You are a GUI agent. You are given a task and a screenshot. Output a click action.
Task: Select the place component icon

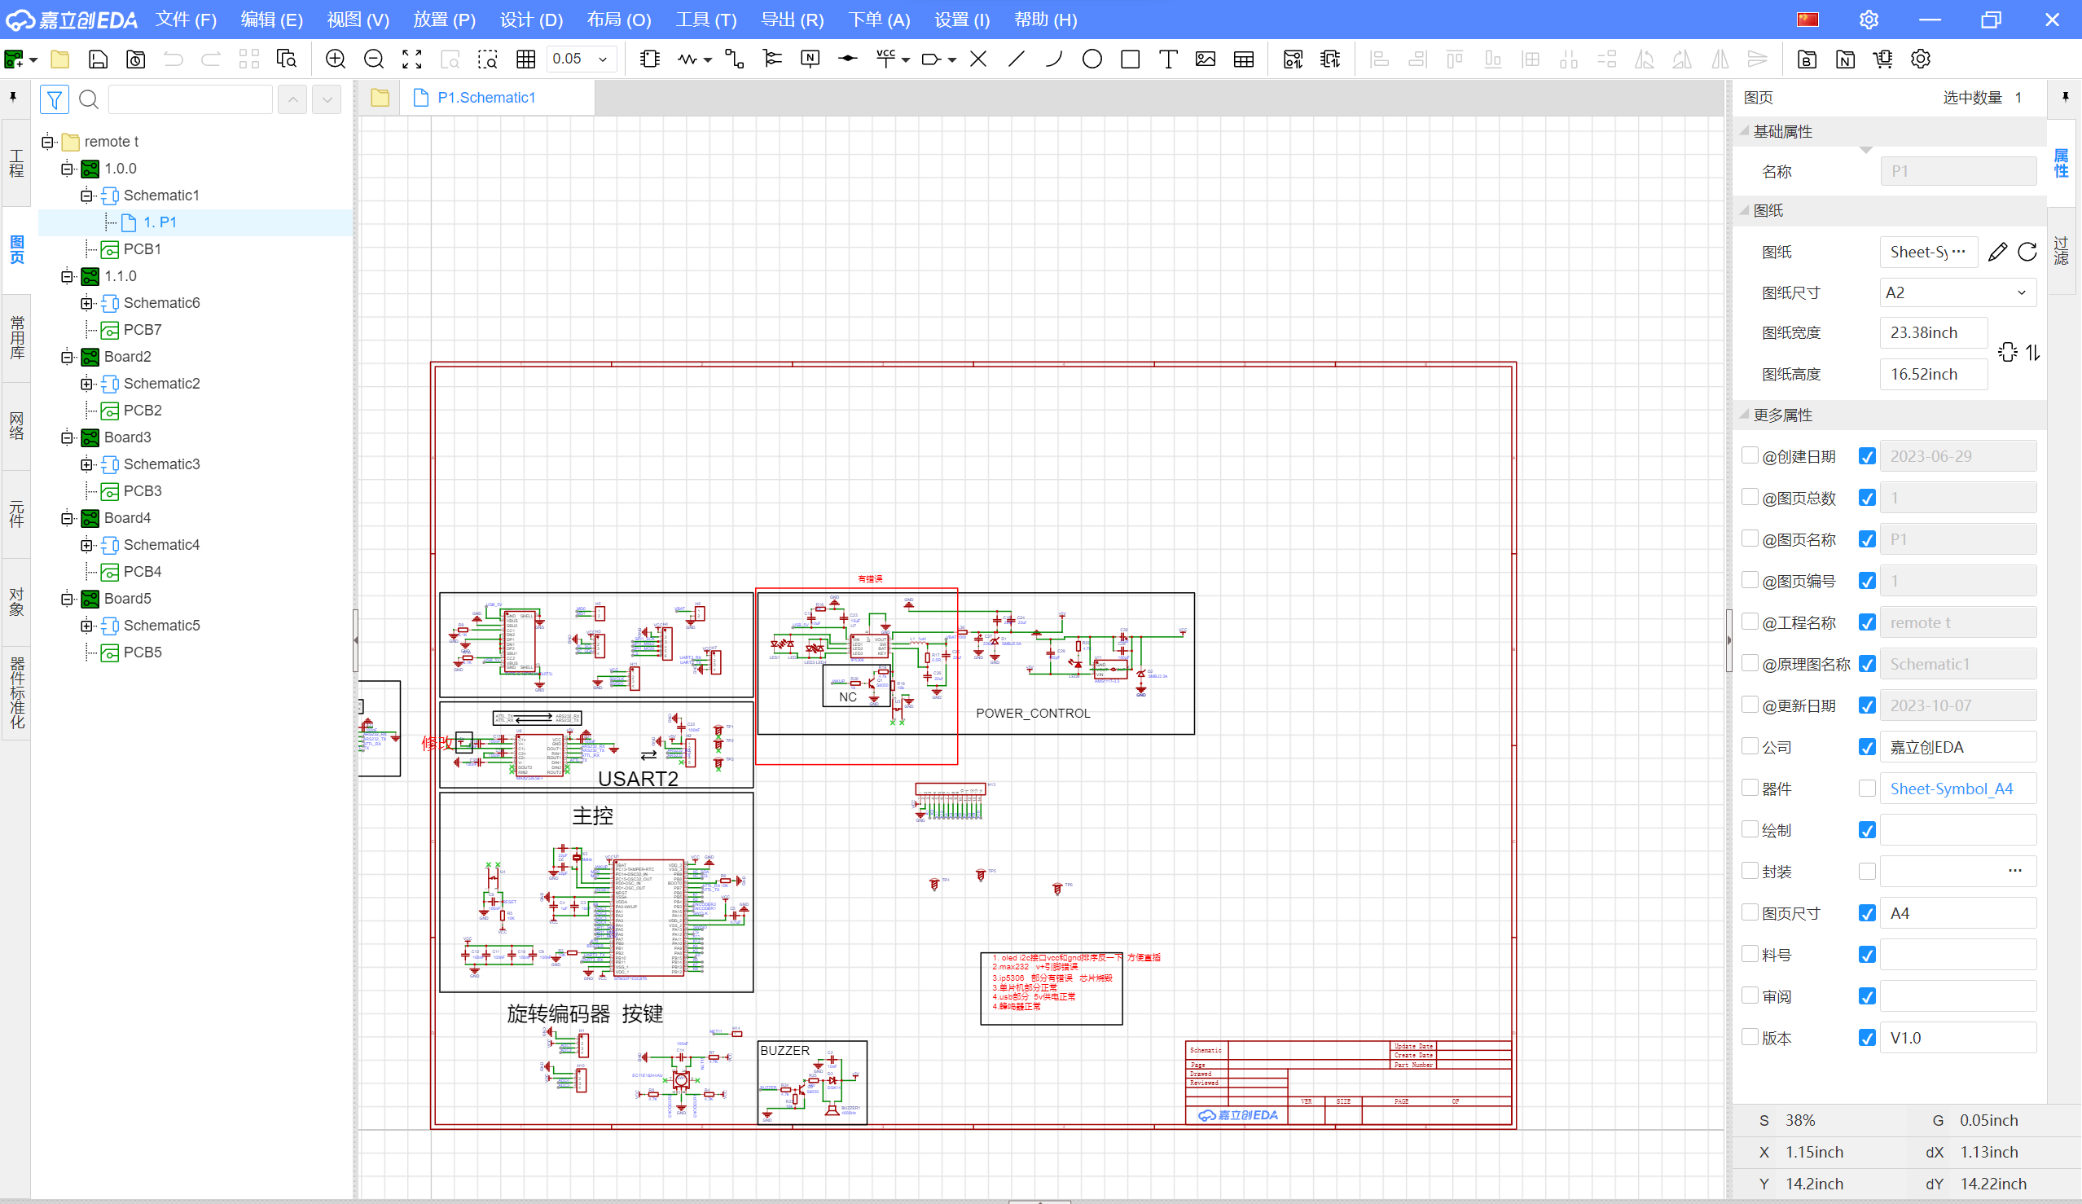pos(649,59)
